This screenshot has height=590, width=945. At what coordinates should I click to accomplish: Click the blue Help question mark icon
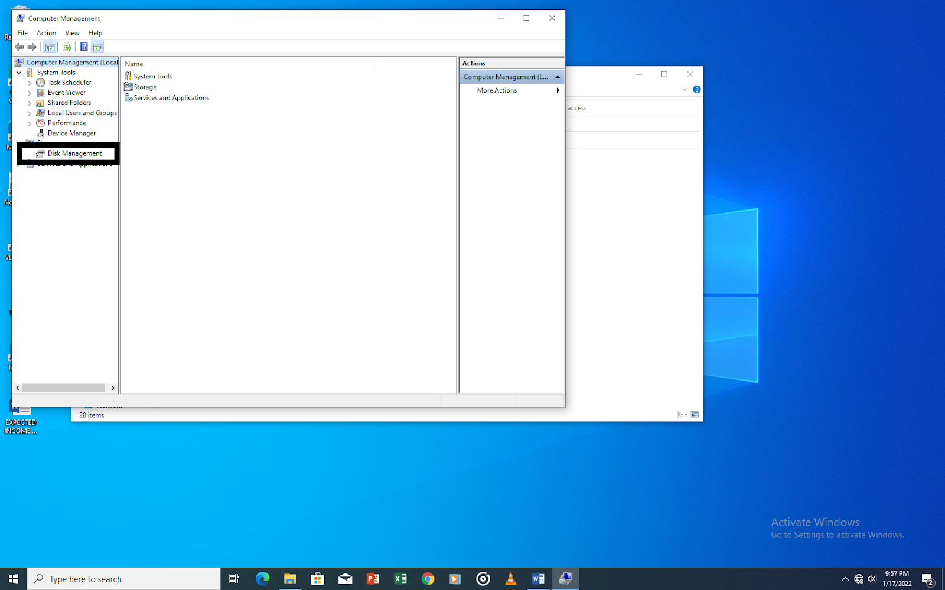(x=84, y=47)
